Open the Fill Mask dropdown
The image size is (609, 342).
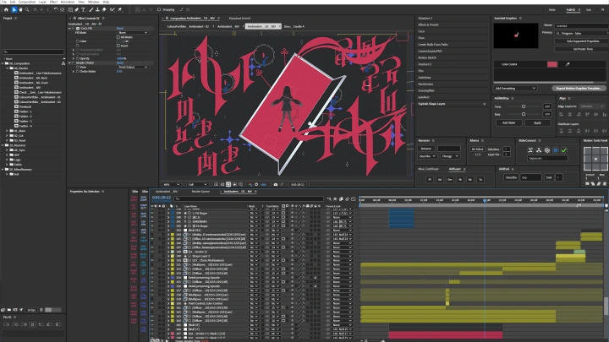tap(133, 33)
